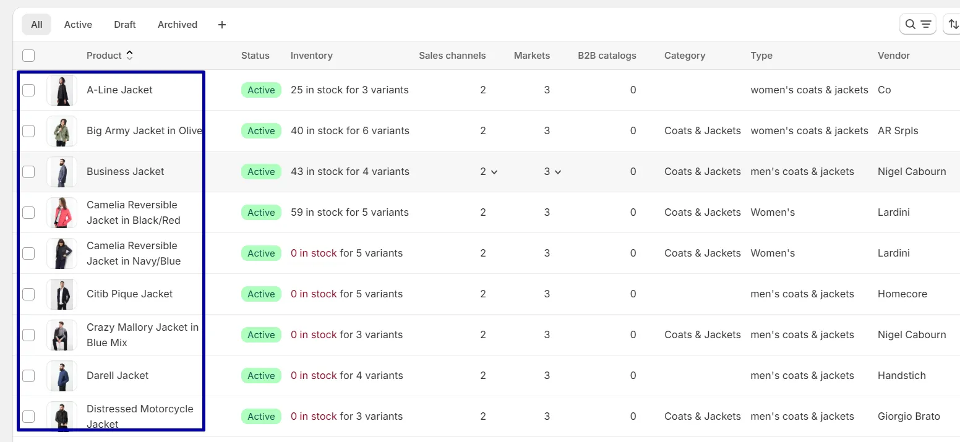Click '25 in stock for 3 variants'
Viewport: 960px width, 442px height.
tap(349, 90)
